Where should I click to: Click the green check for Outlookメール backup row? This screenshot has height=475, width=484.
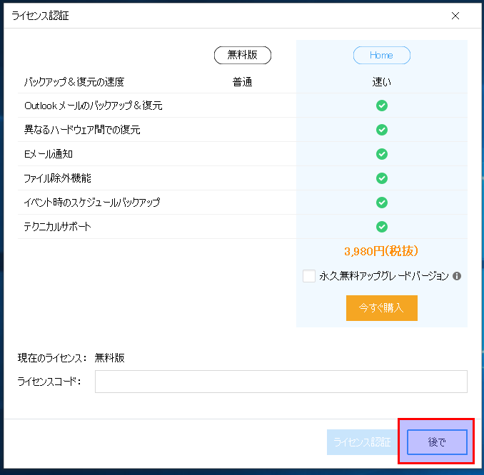(x=382, y=106)
